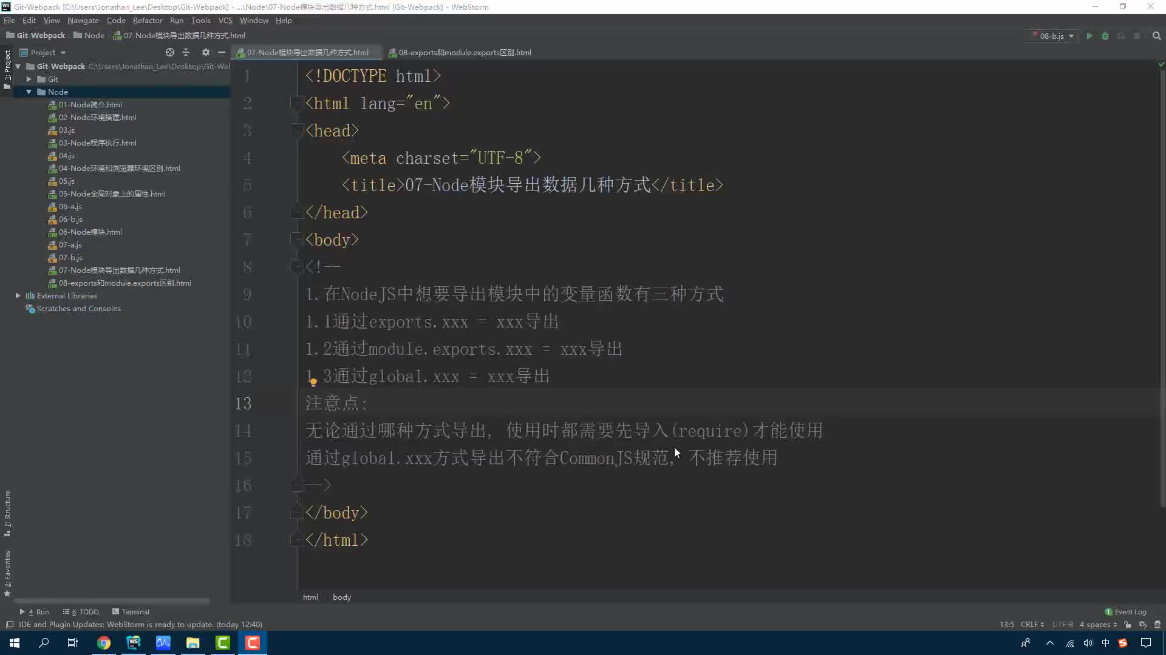The image size is (1166, 655).
Task: Open the Refactor menu
Action: [x=148, y=20]
